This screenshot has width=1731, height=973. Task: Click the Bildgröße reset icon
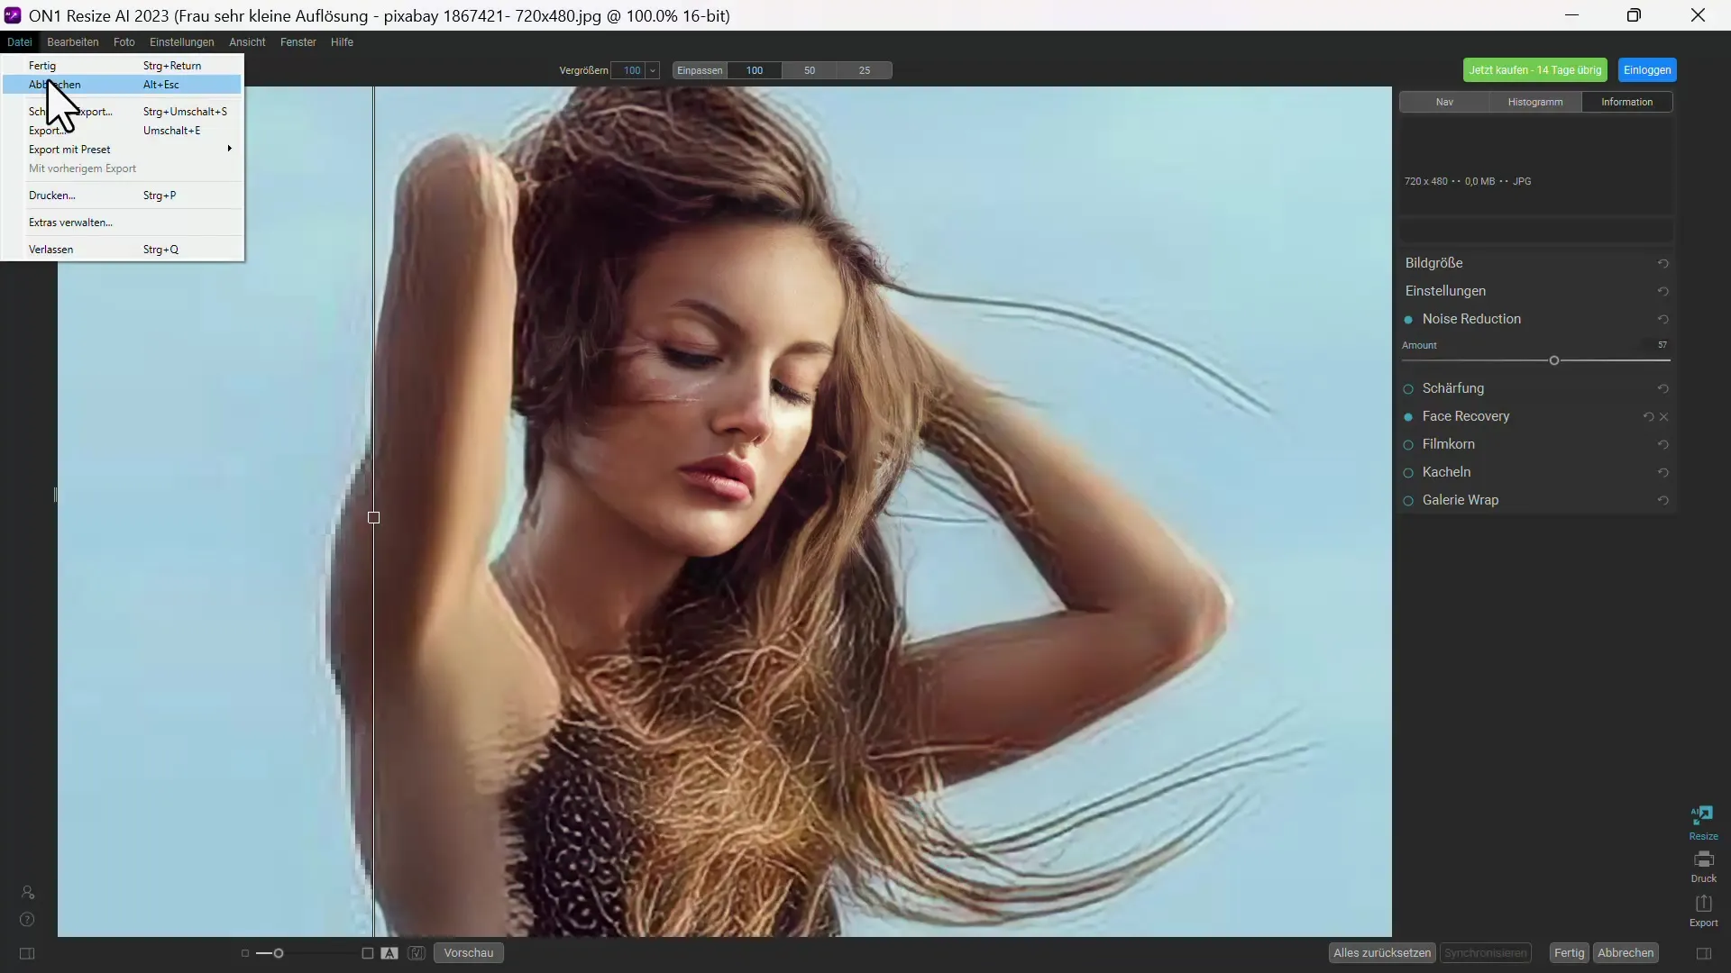click(1663, 262)
